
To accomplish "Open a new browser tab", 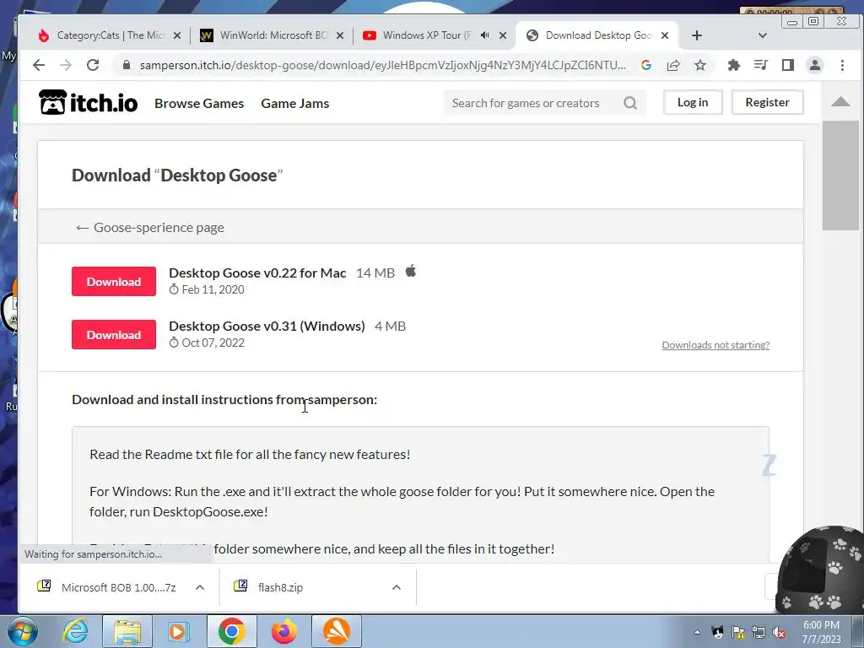I will (696, 35).
